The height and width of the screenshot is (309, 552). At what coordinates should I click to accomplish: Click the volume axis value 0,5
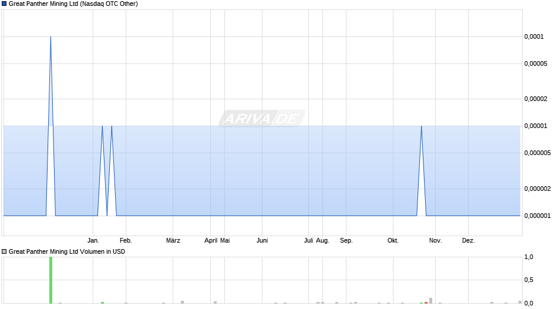(x=529, y=280)
